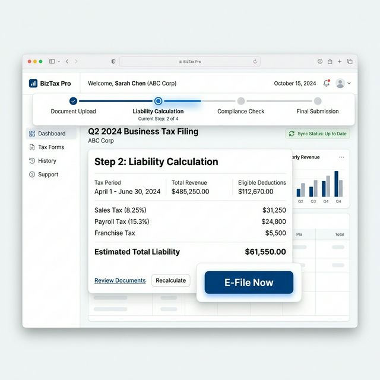The height and width of the screenshot is (380, 380).
Task: Click the Total column header in table
Action: coord(340,235)
